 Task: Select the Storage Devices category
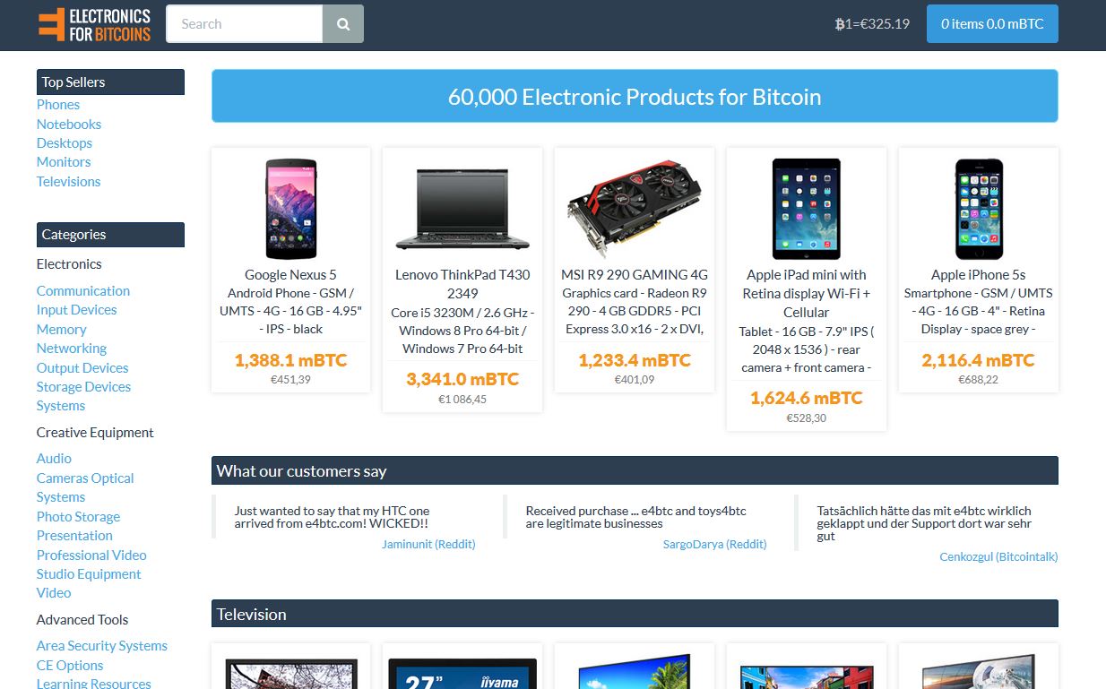point(83,387)
